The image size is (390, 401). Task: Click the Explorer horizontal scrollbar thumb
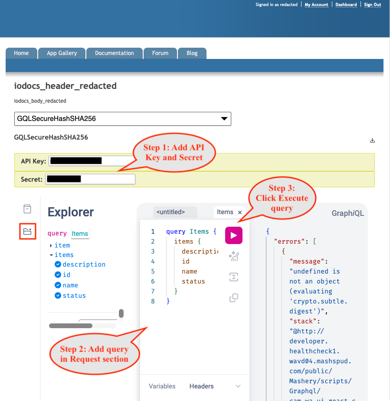(x=71, y=326)
